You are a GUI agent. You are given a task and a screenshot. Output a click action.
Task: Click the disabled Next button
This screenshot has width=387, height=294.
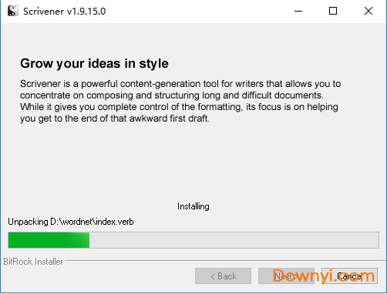point(286,276)
